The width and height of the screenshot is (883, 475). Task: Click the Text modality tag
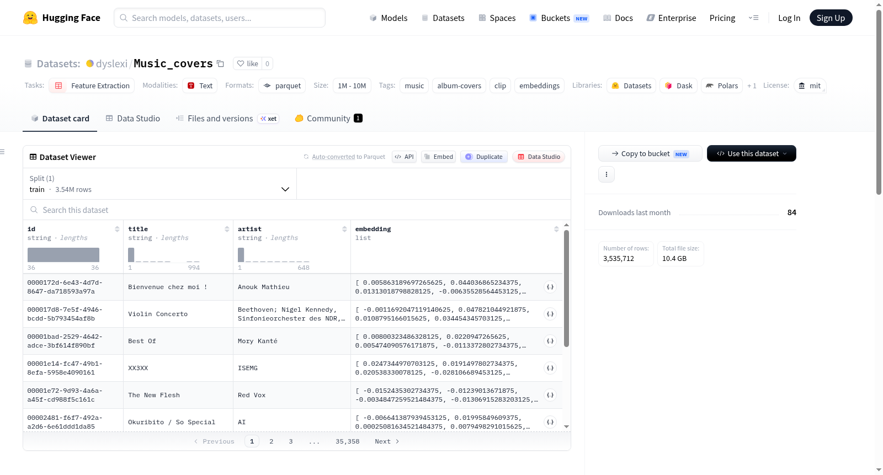[200, 86]
